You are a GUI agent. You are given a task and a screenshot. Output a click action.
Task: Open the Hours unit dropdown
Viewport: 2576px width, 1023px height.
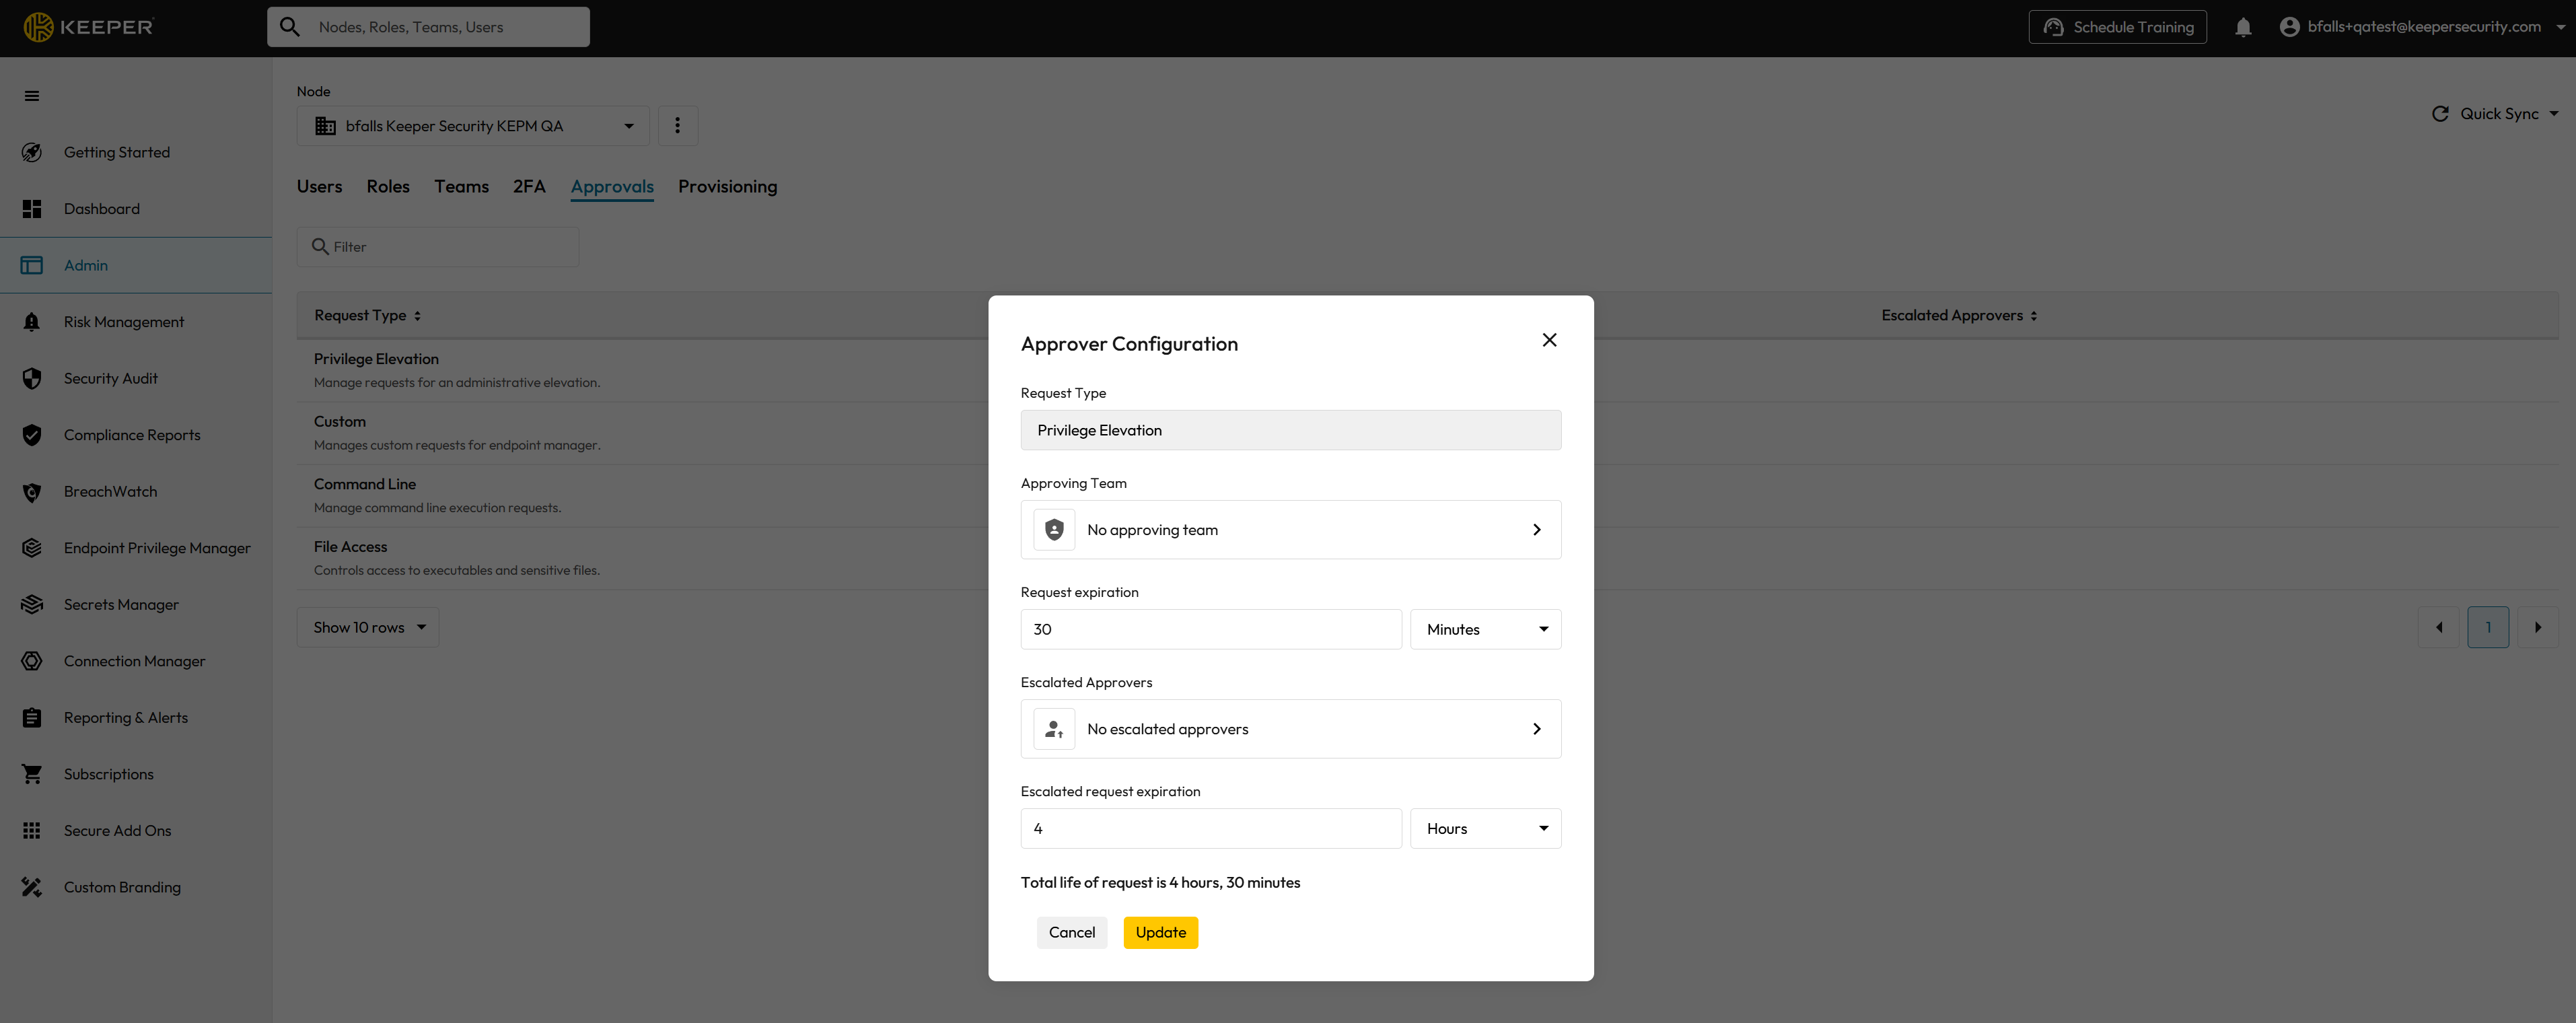tap(1485, 828)
